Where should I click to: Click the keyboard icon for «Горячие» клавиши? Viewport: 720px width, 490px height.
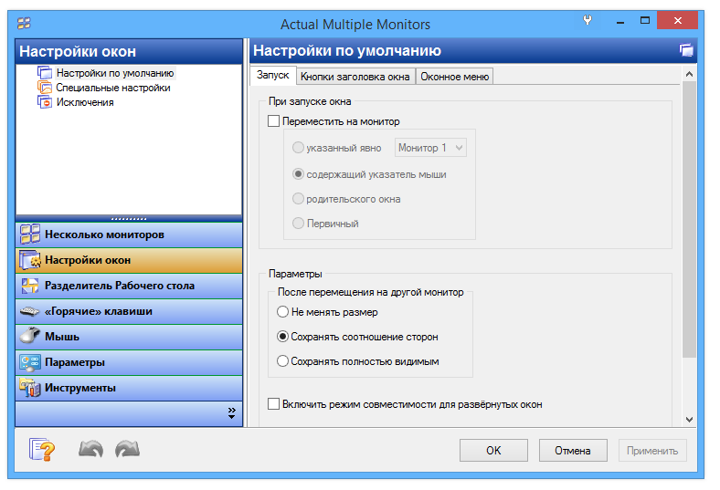[30, 311]
